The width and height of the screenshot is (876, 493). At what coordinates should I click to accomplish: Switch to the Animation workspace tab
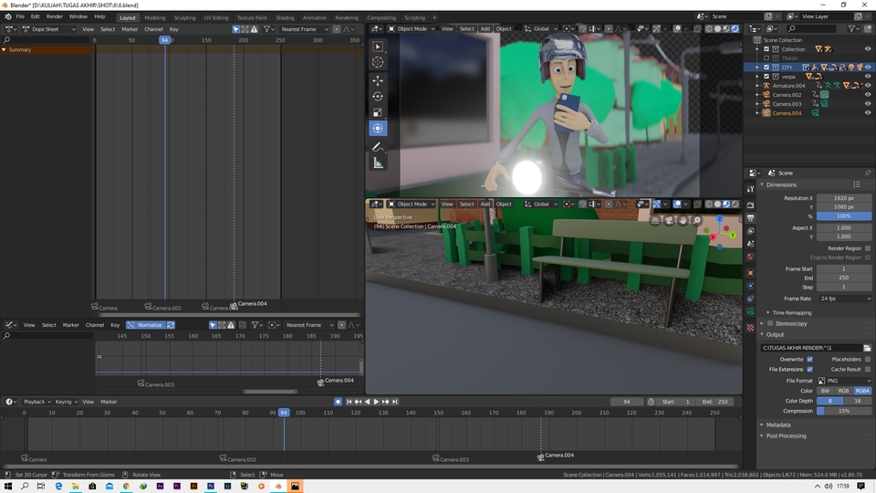[x=315, y=18]
